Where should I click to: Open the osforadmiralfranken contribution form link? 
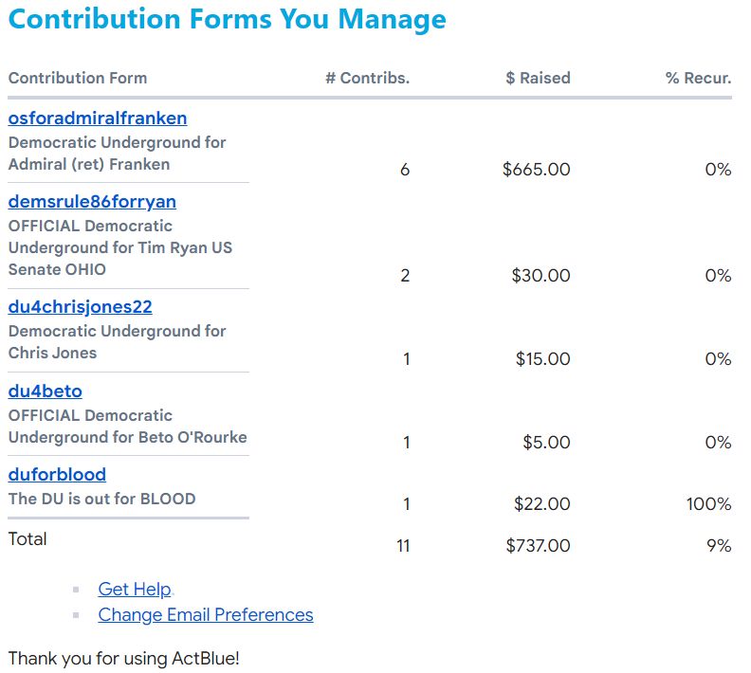(98, 118)
